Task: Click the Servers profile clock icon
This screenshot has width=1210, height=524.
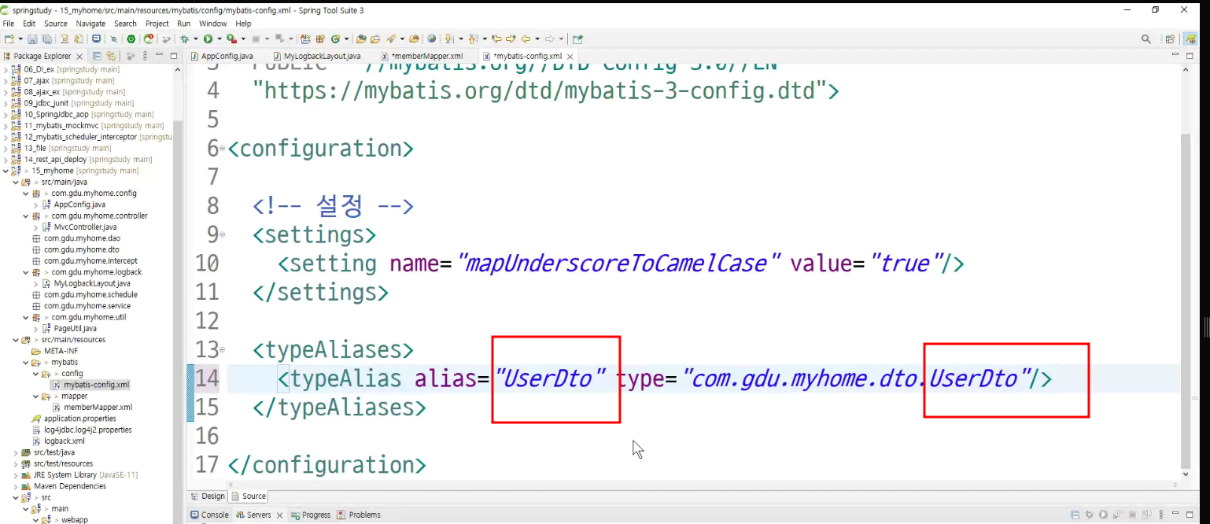Action: (x=1118, y=515)
